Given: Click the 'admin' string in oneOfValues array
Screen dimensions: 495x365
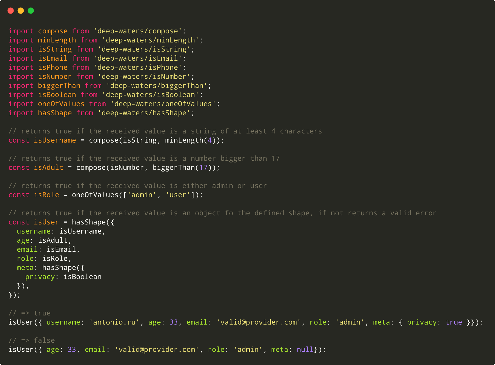Looking at the screenshot, I should (142, 195).
